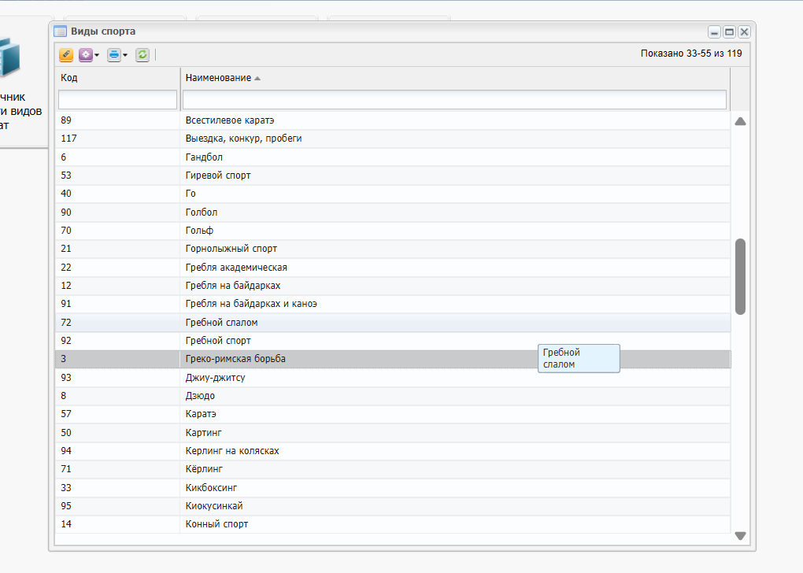803x573 pixels.
Task: Select the Дзюдо row
Action: point(393,396)
